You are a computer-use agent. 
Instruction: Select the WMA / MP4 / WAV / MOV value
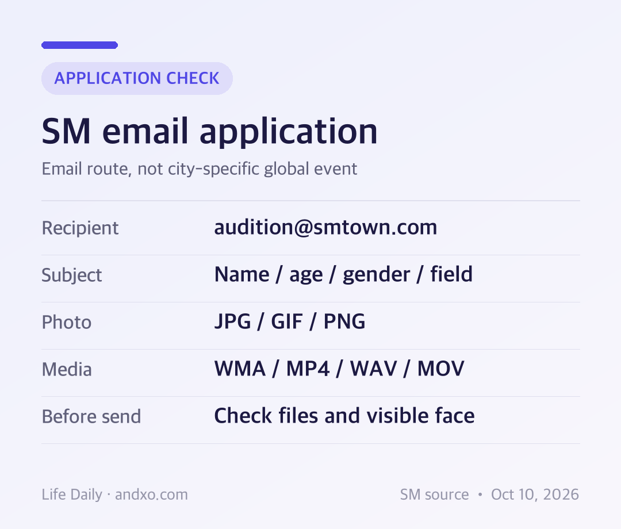[x=339, y=369]
